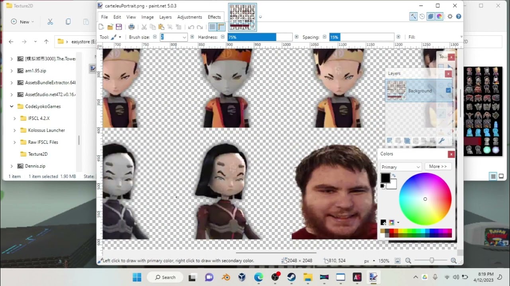Open the File menu in paint.net
The image size is (510, 286).
(x=104, y=17)
